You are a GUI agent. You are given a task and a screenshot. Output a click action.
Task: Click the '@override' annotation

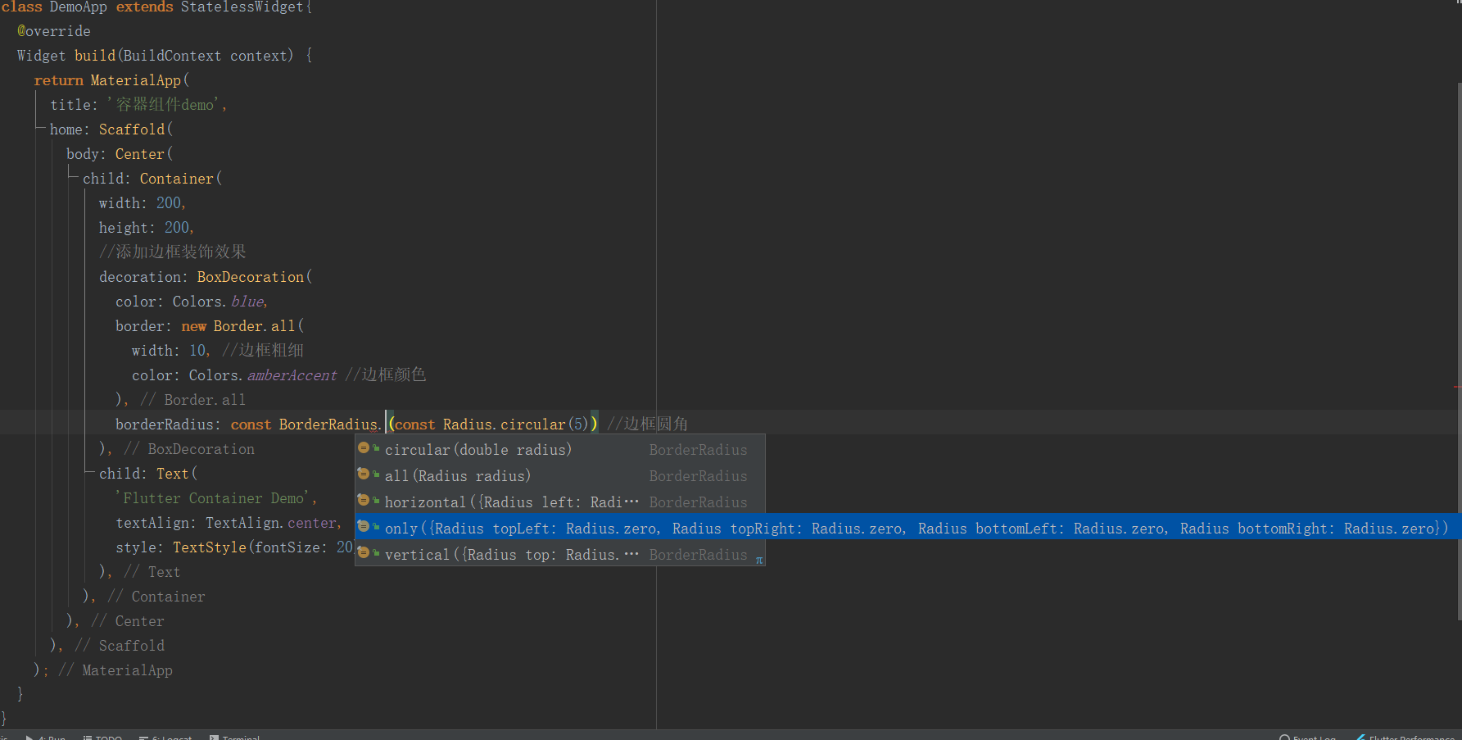click(54, 31)
